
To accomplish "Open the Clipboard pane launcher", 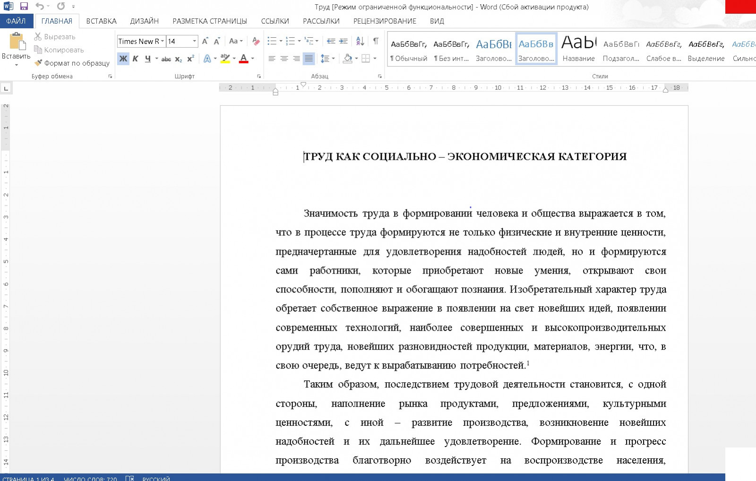I will coord(110,76).
